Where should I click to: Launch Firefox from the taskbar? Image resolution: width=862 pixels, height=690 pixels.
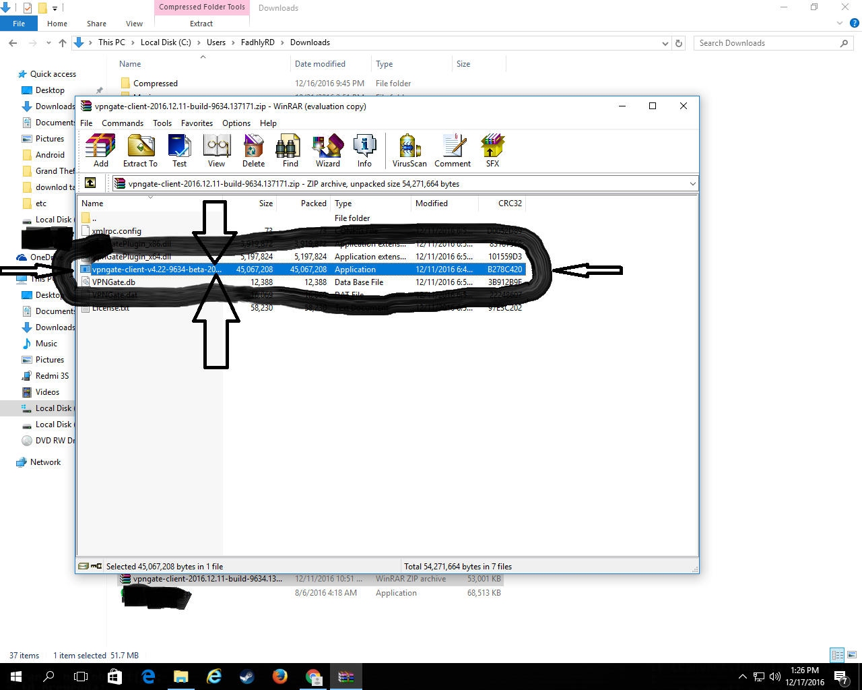pos(280,677)
